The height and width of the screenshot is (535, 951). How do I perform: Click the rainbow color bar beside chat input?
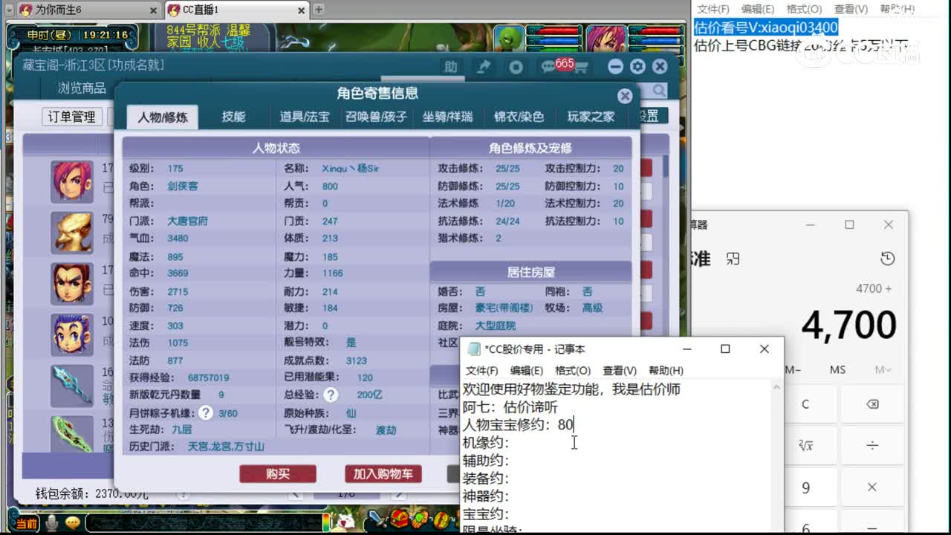pos(327,522)
